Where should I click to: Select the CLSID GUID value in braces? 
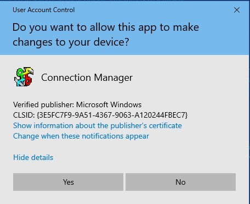point(112,115)
